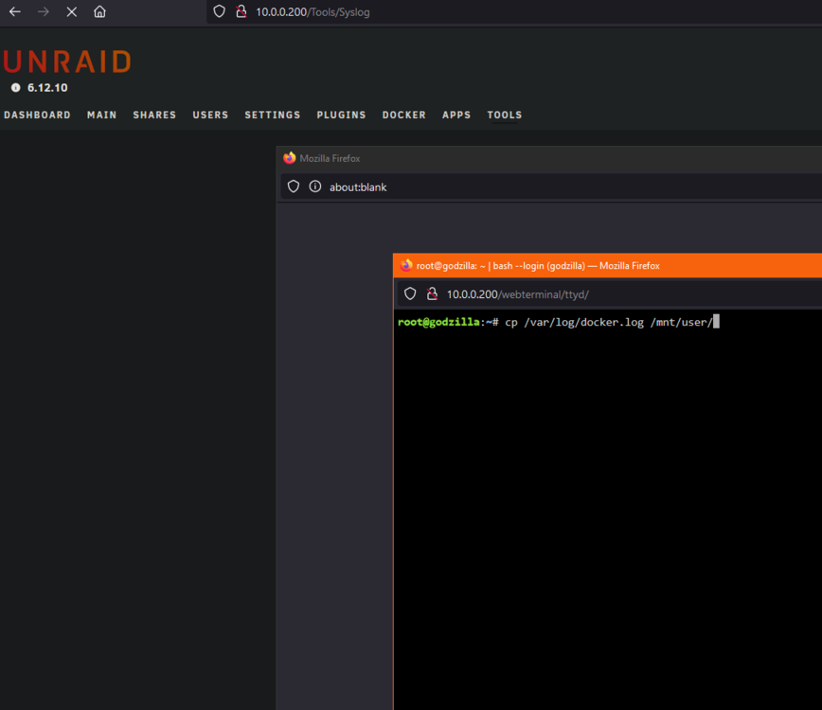Click /mnt/user/ path in terminal command

[682, 322]
